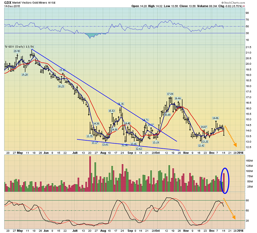Click the 2016 label under the price panel
The width and height of the screenshot is (257, 233).
click(240, 153)
